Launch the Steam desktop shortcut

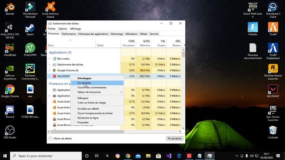click(x=30, y=29)
